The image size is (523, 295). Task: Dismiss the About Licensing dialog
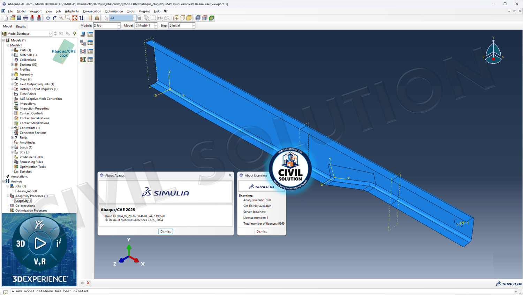[261, 232]
